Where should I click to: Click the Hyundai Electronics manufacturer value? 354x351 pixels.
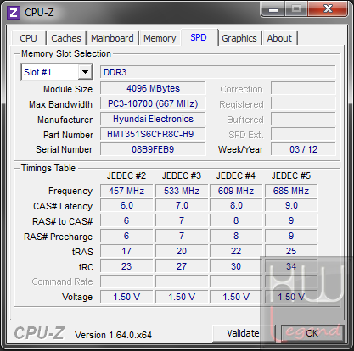pyautogui.click(x=153, y=119)
